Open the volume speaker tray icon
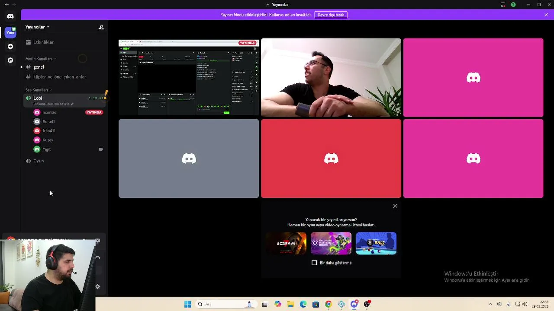This screenshot has width=554, height=311. coord(525,304)
